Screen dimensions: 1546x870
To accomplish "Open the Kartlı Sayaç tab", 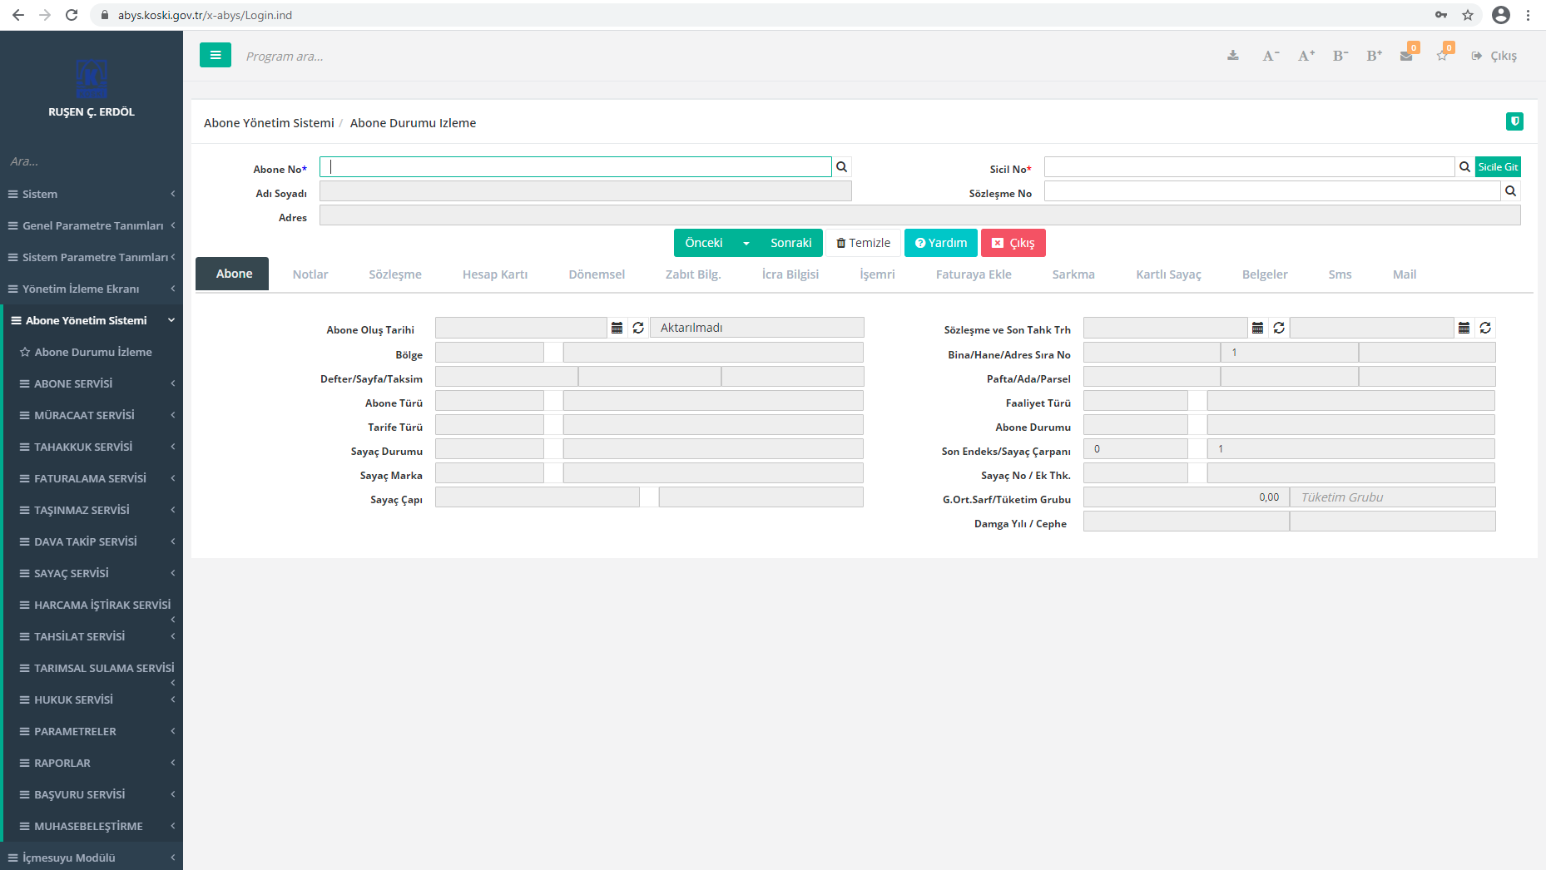I will [x=1167, y=274].
